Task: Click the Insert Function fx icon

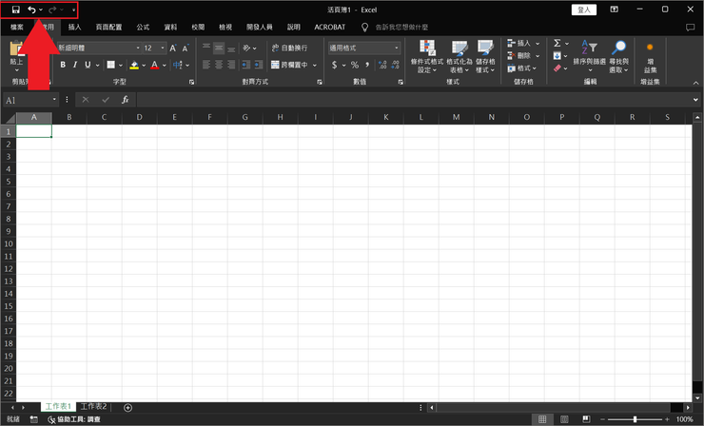Action: [x=126, y=100]
